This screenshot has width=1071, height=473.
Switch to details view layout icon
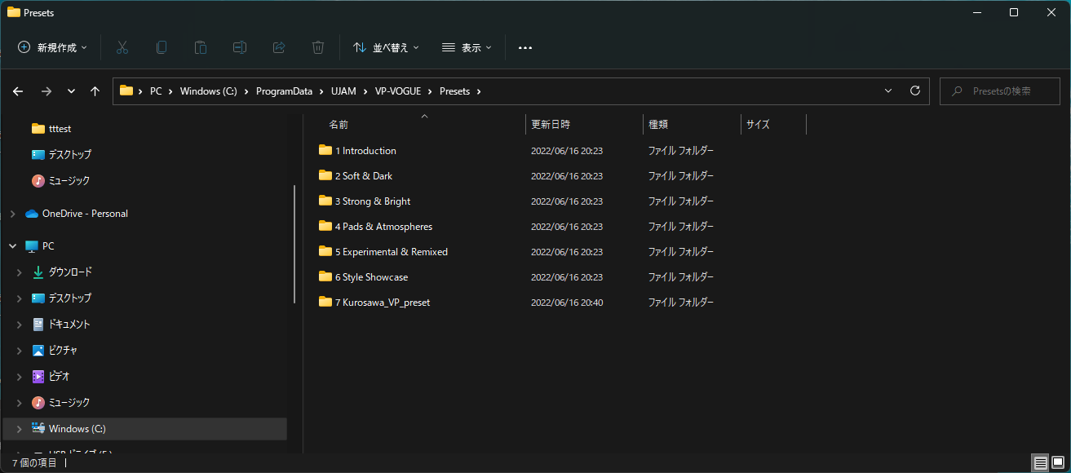[x=1041, y=462]
